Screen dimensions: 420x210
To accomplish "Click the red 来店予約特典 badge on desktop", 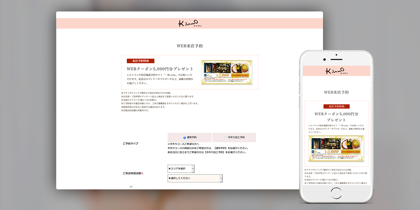I will (x=141, y=61).
